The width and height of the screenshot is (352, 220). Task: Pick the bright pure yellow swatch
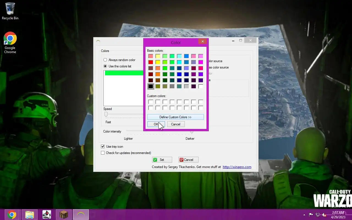[x=158, y=62]
